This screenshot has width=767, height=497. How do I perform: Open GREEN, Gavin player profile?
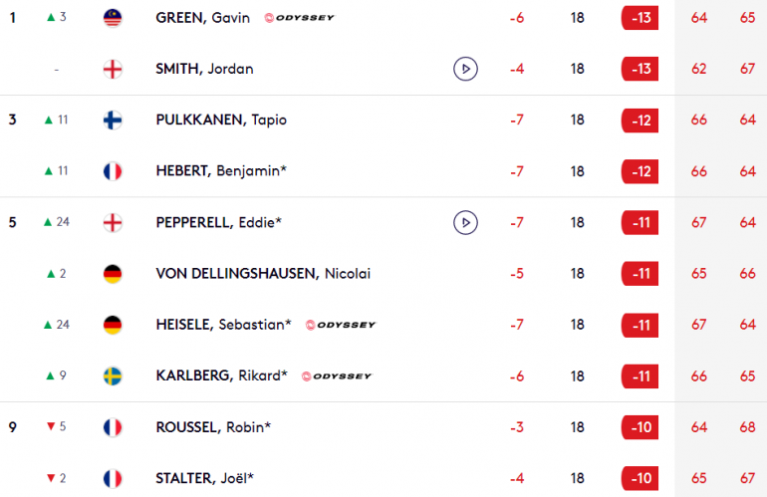coord(202,18)
